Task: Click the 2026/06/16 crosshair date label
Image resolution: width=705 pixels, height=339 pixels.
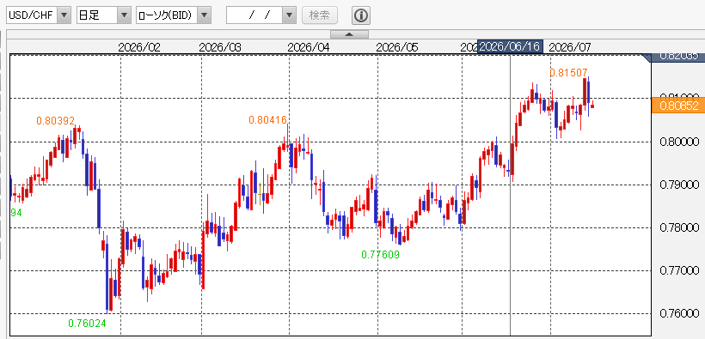Action: click(x=511, y=46)
